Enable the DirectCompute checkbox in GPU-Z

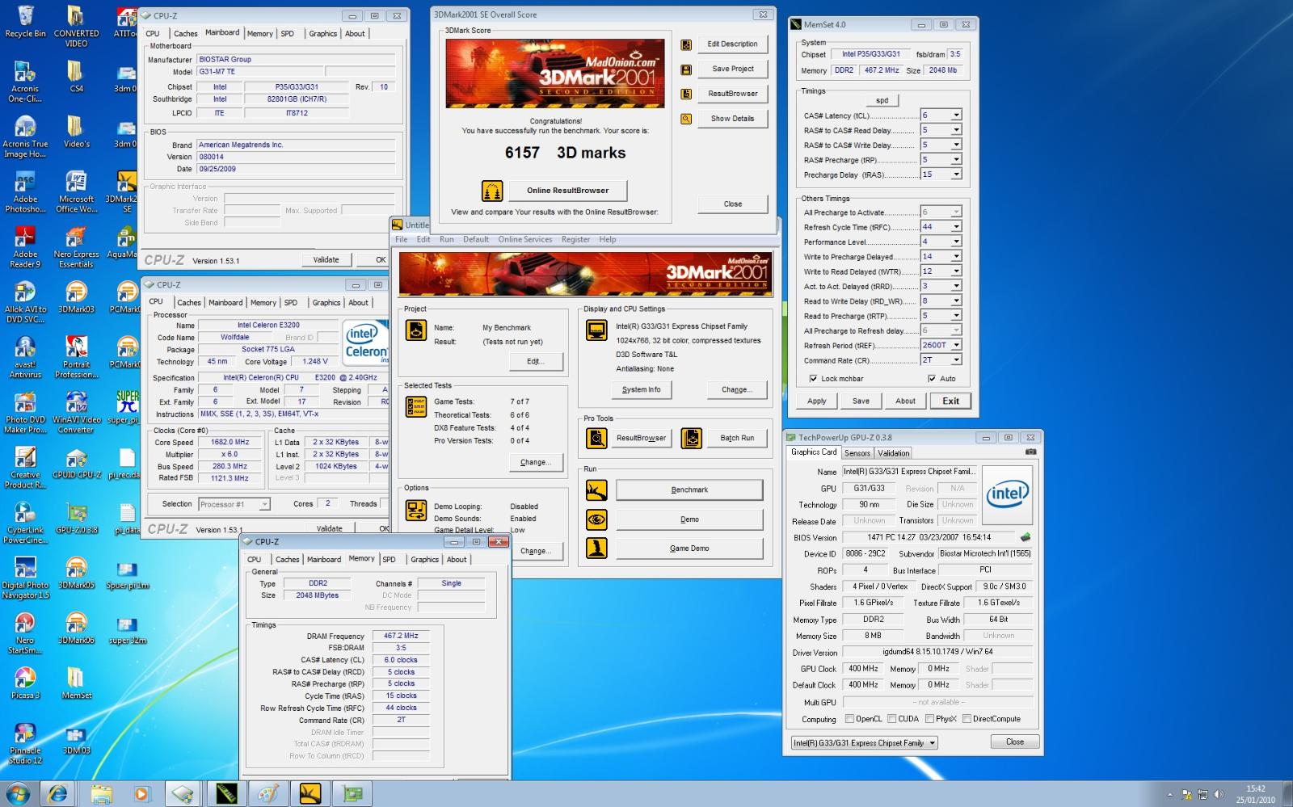[967, 719]
